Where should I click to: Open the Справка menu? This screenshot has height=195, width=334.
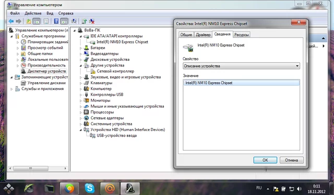coord(66,13)
